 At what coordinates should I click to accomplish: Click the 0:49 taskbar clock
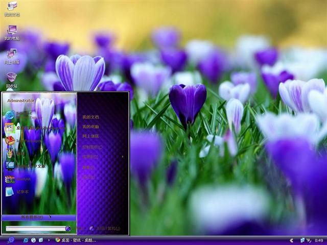319,240
